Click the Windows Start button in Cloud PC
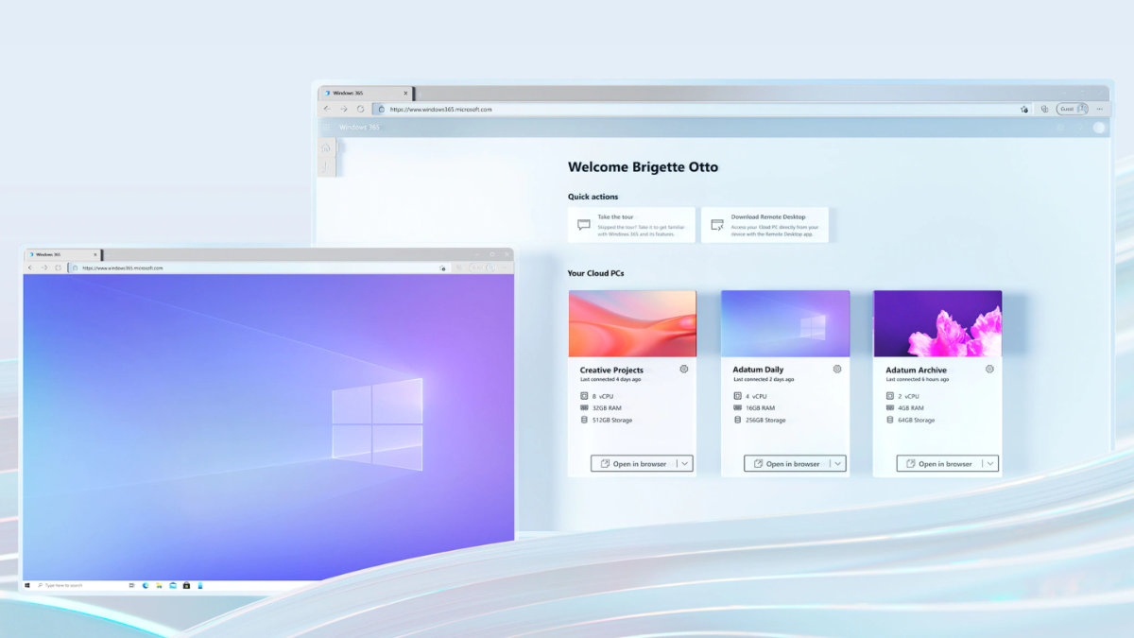Viewport: 1134px width, 638px height. (x=28, y=585)
